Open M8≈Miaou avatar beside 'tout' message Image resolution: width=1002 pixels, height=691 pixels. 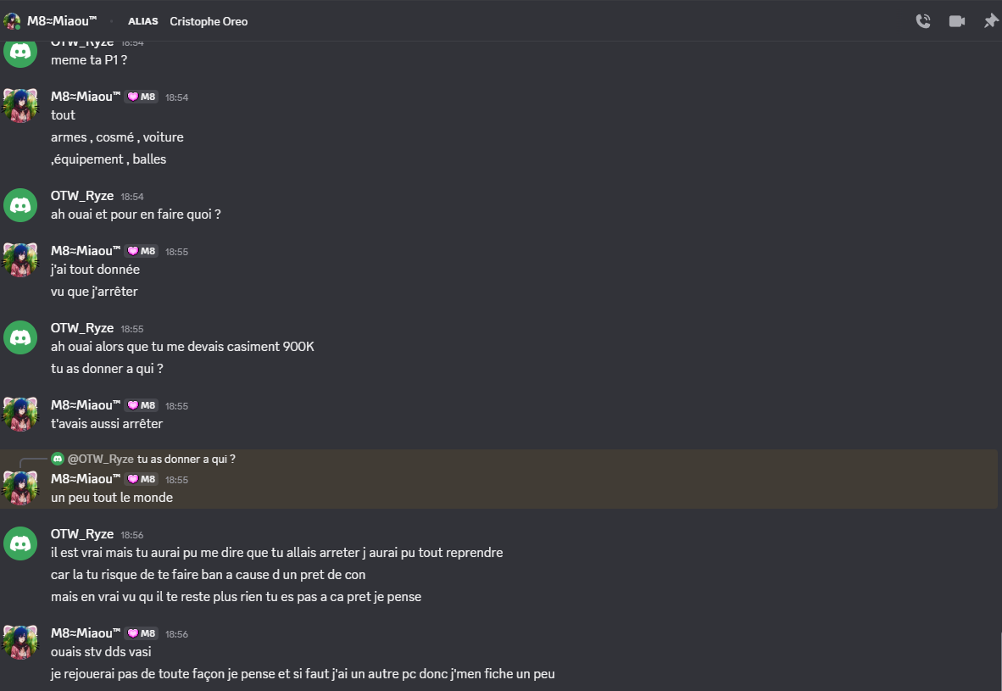pyautogui.click(x=20, y=106)
